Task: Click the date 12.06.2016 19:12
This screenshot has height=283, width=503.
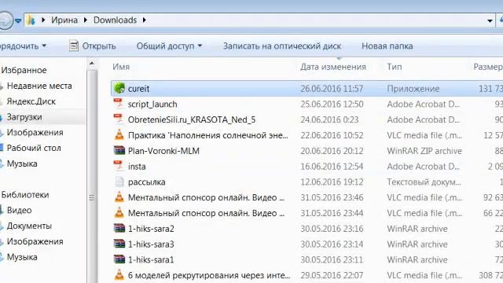Action: pyautogui.click(x=332, y=182)
